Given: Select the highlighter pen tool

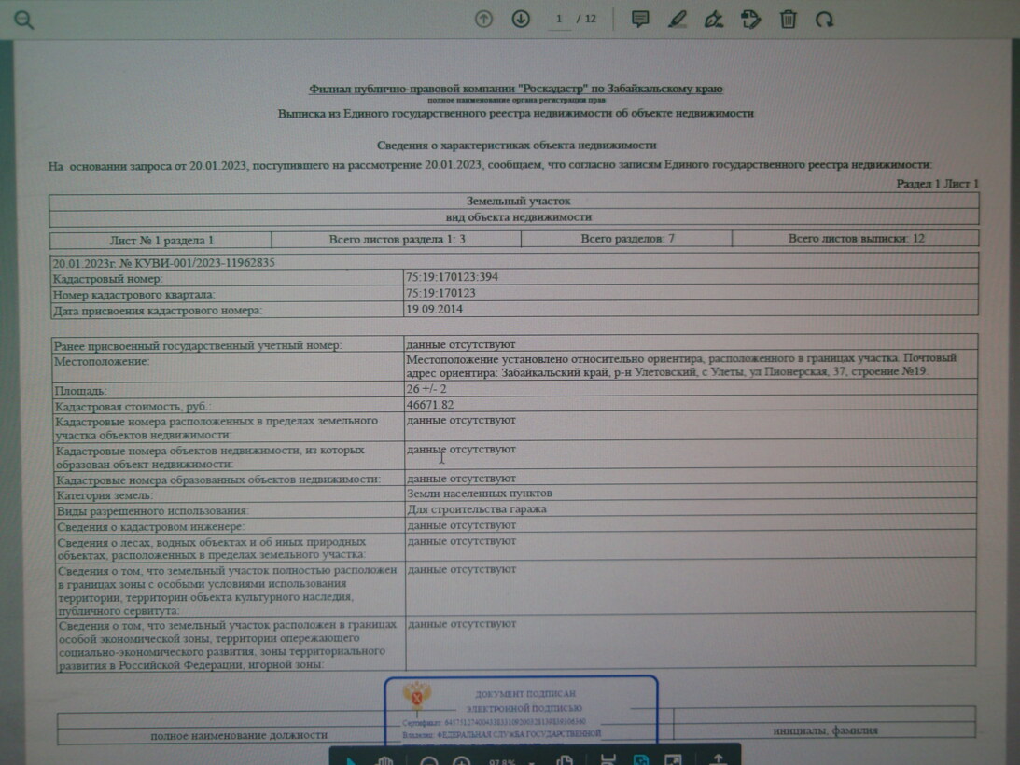Looking at the screenshot, I should pyautogui.click(x=678, y=20).
